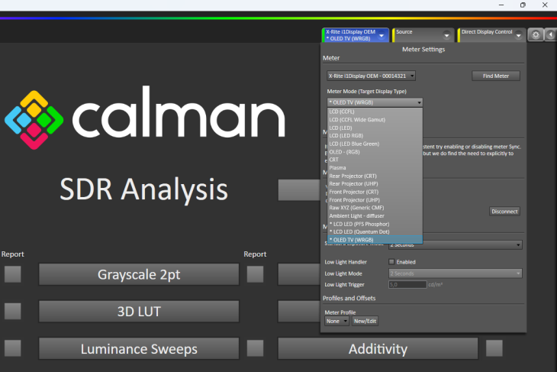Open the Luminance Sweeps workflow
Viewport: 557px width, 372px height.
(x=139, y=349)
